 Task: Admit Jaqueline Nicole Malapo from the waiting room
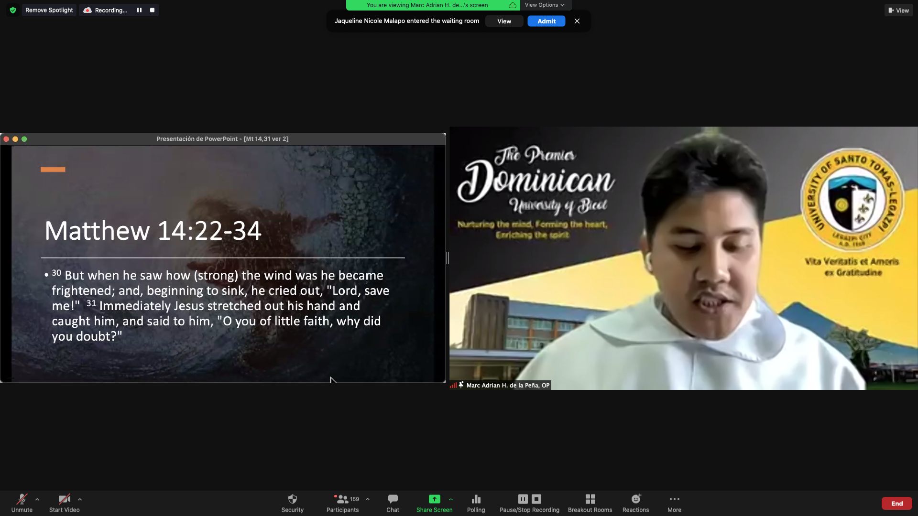point(546,21)
